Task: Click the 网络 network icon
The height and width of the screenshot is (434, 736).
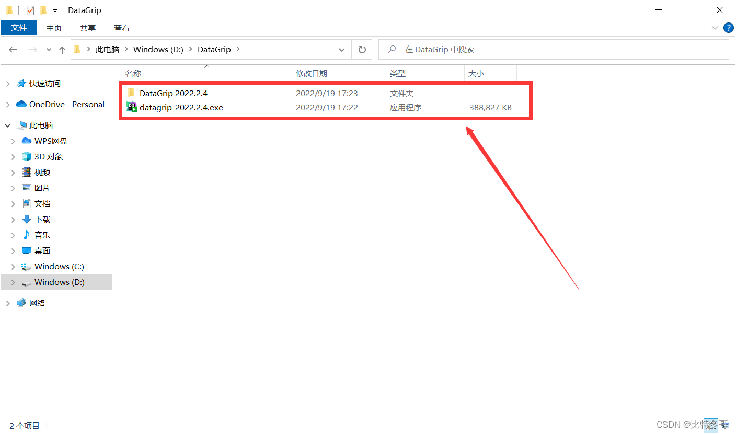Action: point(21,303)
